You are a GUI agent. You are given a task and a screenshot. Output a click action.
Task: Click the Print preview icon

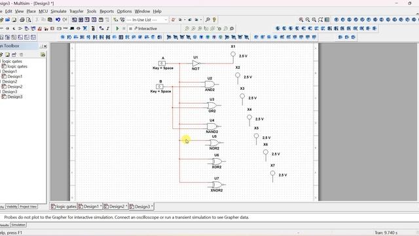[29, 20]
